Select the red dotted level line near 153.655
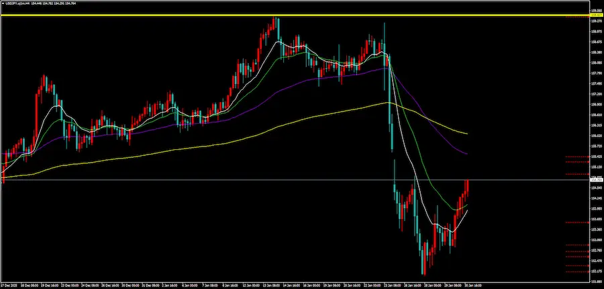 tap(577, 222)
